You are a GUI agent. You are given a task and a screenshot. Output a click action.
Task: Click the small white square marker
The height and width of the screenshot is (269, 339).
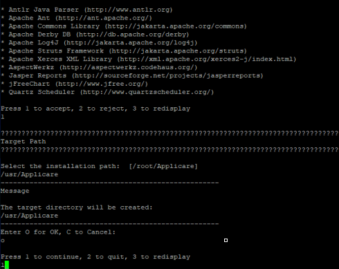[226, 241]
